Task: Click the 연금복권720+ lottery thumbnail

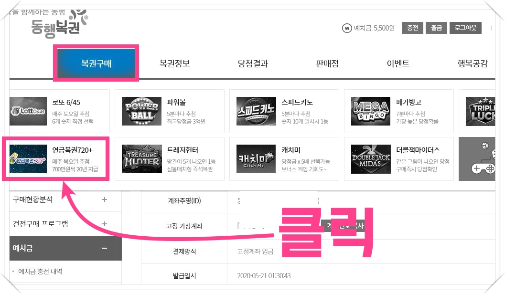Action: point(28,158)
